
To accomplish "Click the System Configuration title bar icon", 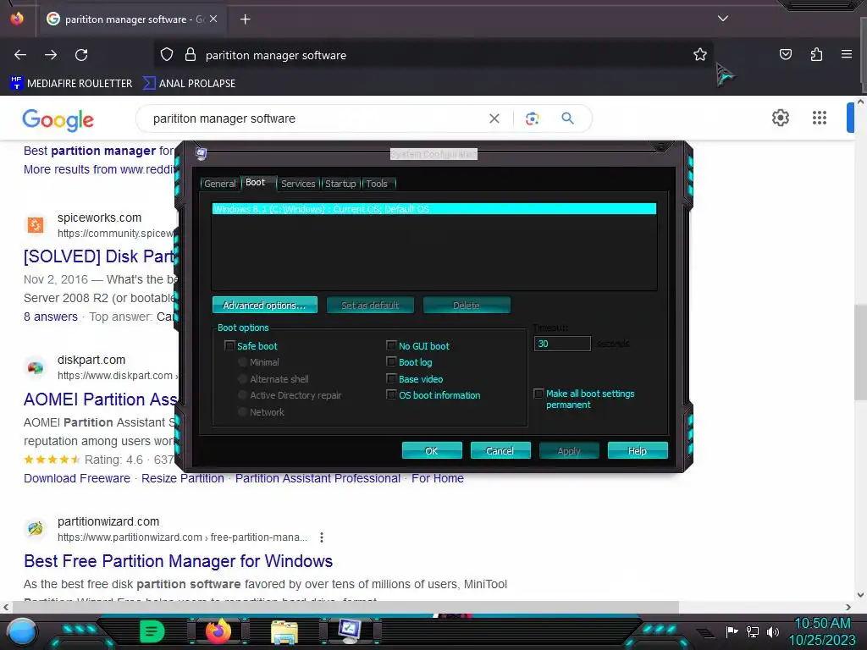I will 202,154.
